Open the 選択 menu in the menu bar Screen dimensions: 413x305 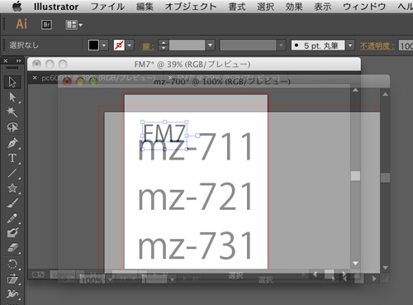tap(265, 7)
